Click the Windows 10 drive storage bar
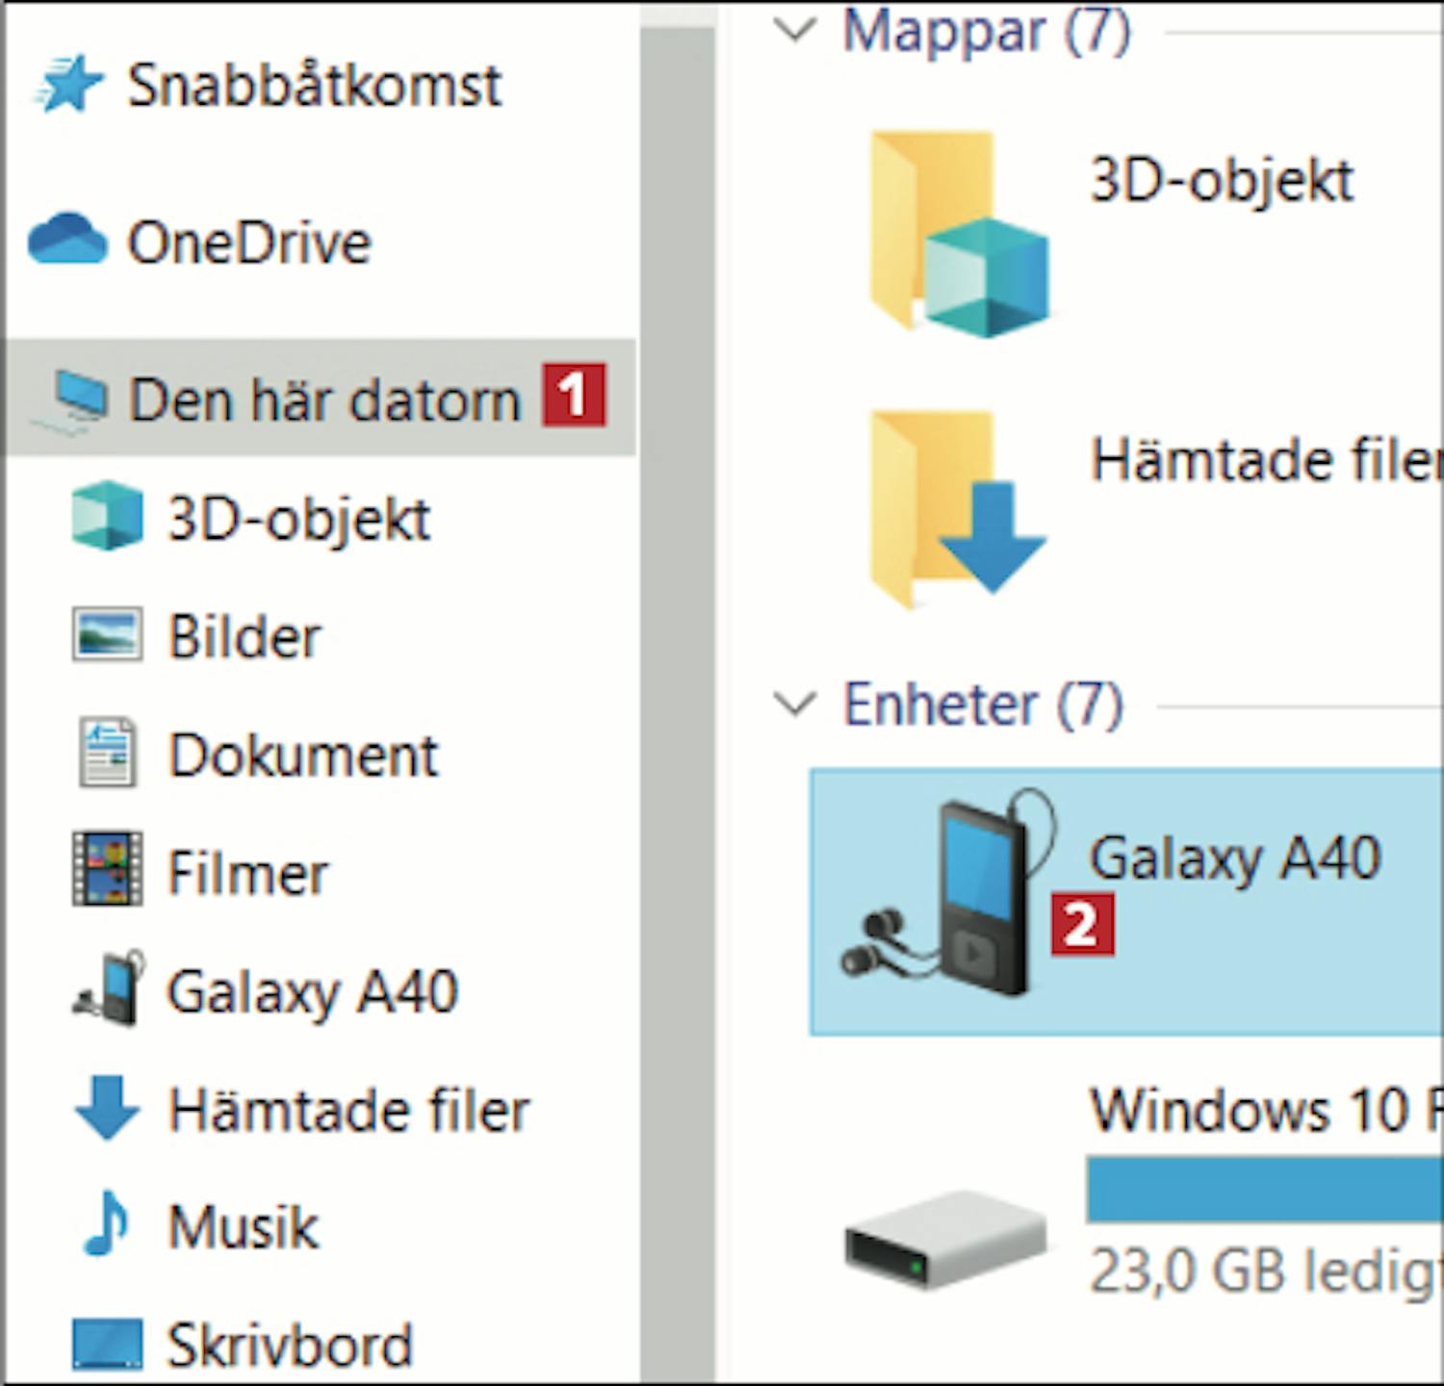Viewport: 1444px width, 1386px height. [1263, 1189]
